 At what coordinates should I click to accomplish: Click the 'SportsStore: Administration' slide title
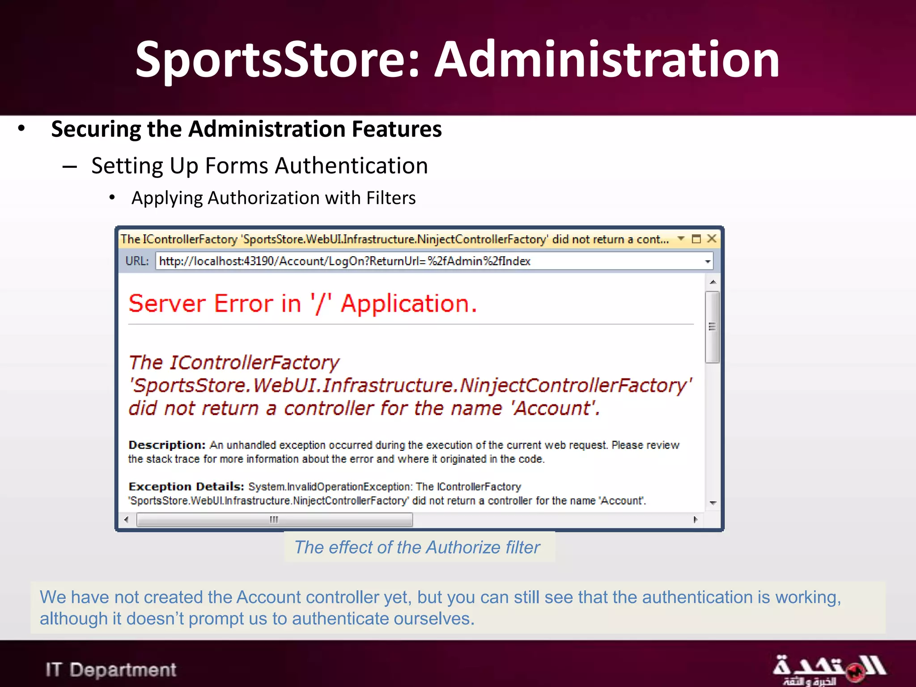pyautogui.click(x=458, y=60)
